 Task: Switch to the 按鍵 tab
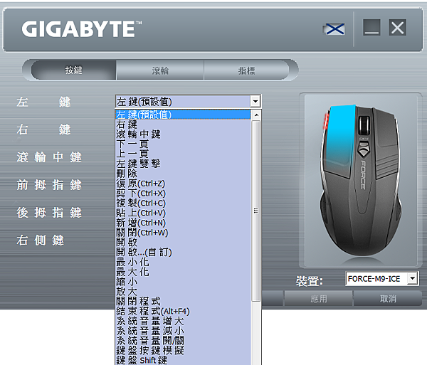tap(74, 70)
